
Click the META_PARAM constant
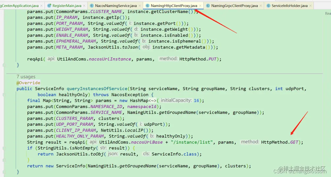pyautogui.click(x=69, y=47)
